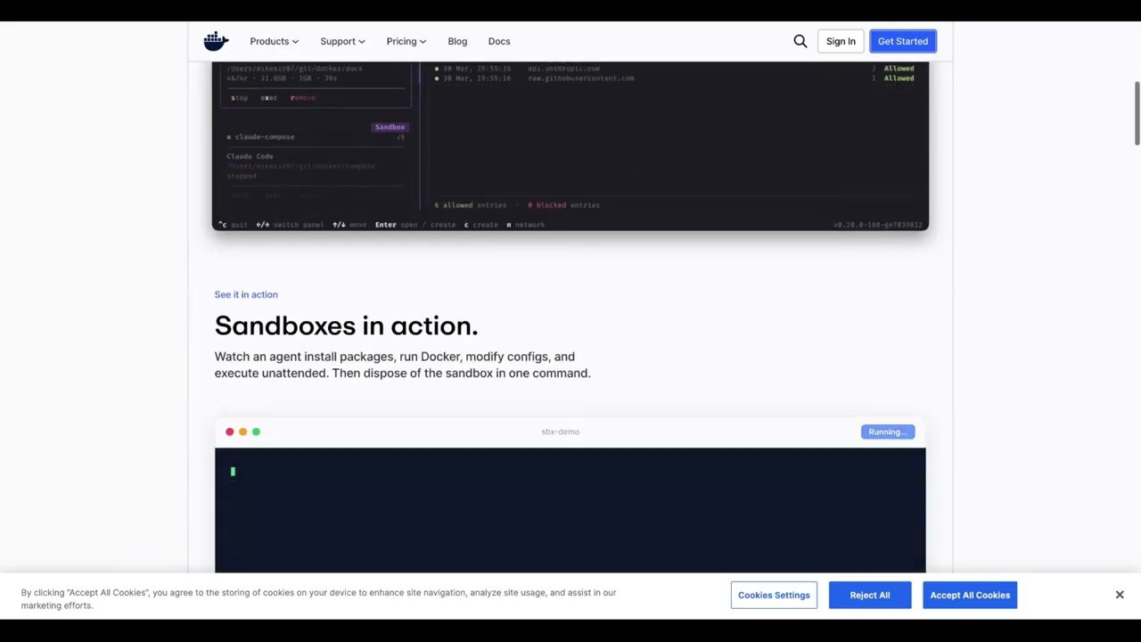The width and height of the screenshot is (1141, 642).
Task: Expand the Support dropdown menu
Action: tap(343, 41)
